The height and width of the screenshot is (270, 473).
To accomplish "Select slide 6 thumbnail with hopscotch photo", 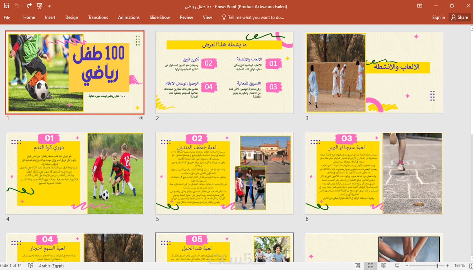I will (374, 173).
